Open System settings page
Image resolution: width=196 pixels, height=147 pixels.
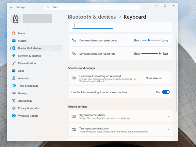(x=36, y=41)
